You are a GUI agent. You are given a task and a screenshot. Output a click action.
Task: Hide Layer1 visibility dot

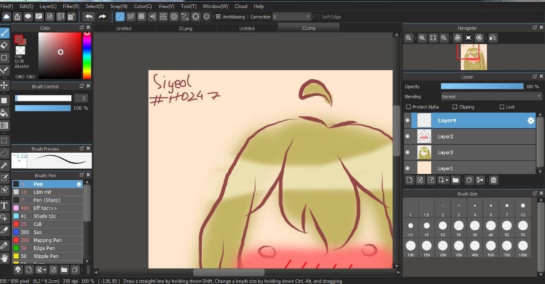click(407, 169)
